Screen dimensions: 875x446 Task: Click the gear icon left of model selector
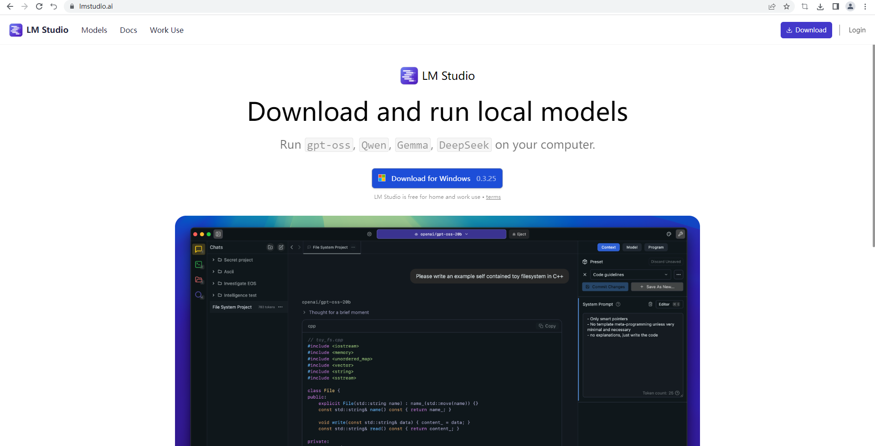click(x=370, y=234)
